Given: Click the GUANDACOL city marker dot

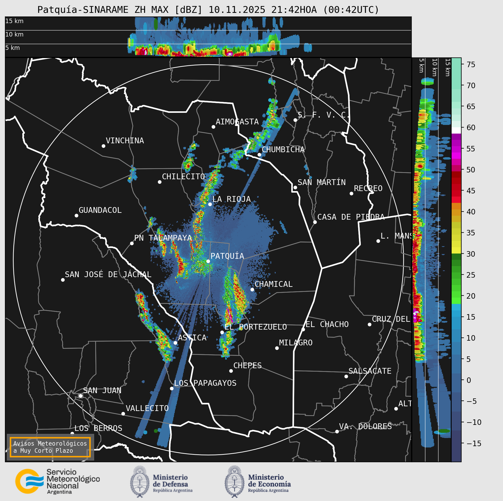Looking at the screenshot, I should coord(76,215).
